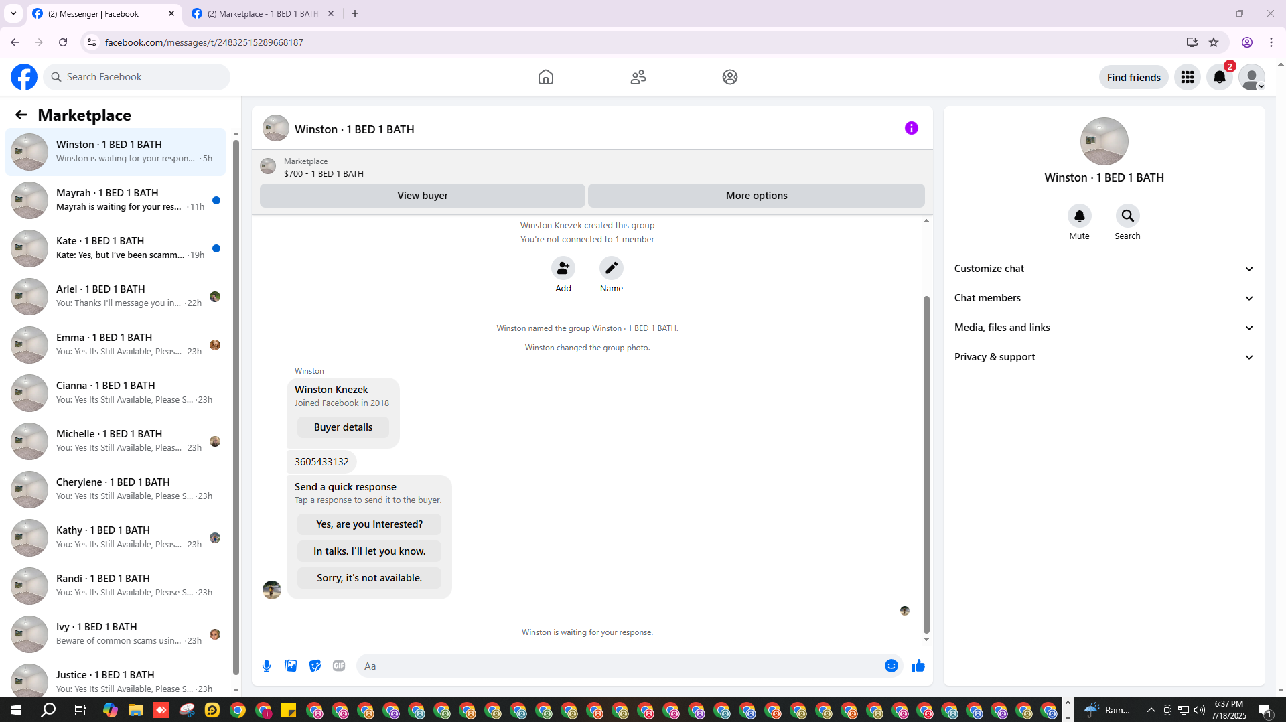Click the Search Facebook field
The width and height of the screenshot is (1286, 722).
tap(137, 77)
